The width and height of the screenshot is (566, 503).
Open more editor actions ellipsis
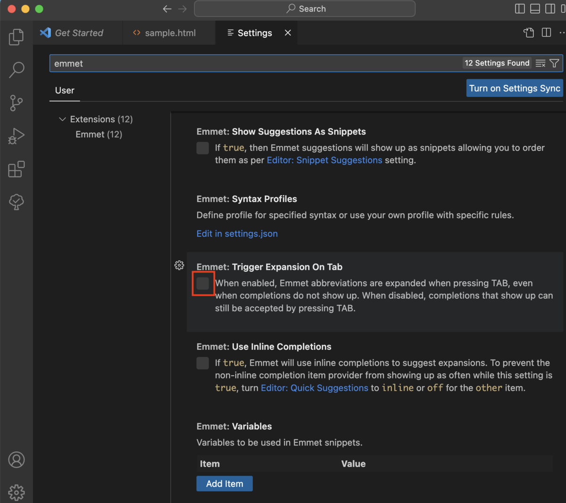point(562,33)
